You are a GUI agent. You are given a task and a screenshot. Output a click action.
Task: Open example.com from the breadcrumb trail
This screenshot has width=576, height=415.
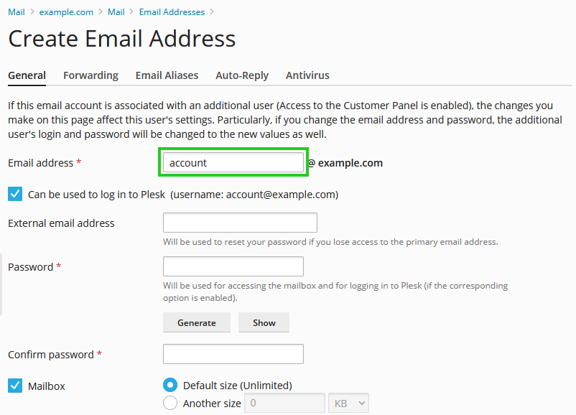pyautogui.click(x=66, y=11)
